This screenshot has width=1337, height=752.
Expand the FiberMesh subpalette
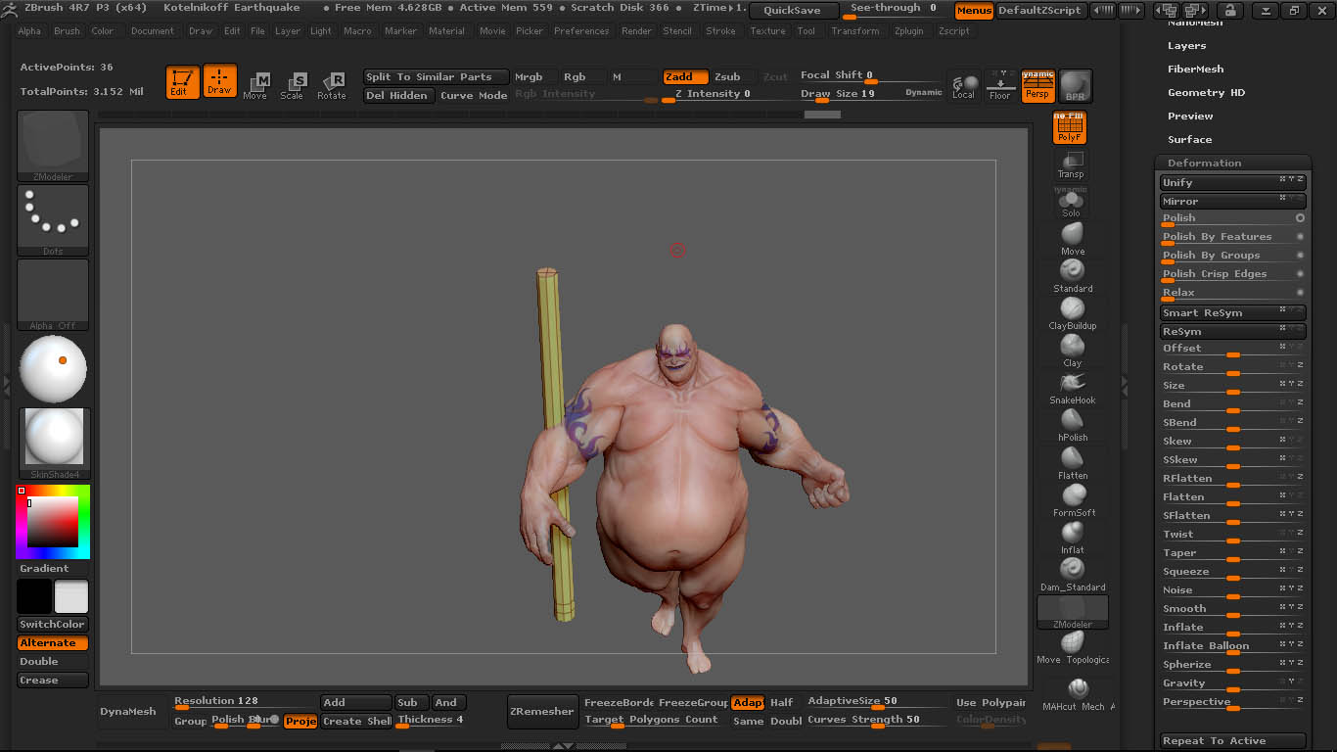tap(1196, 69)
